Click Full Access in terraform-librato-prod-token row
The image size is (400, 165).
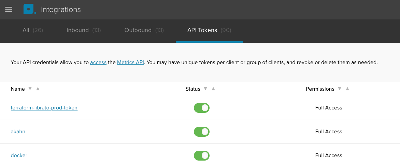coord(329,108)
